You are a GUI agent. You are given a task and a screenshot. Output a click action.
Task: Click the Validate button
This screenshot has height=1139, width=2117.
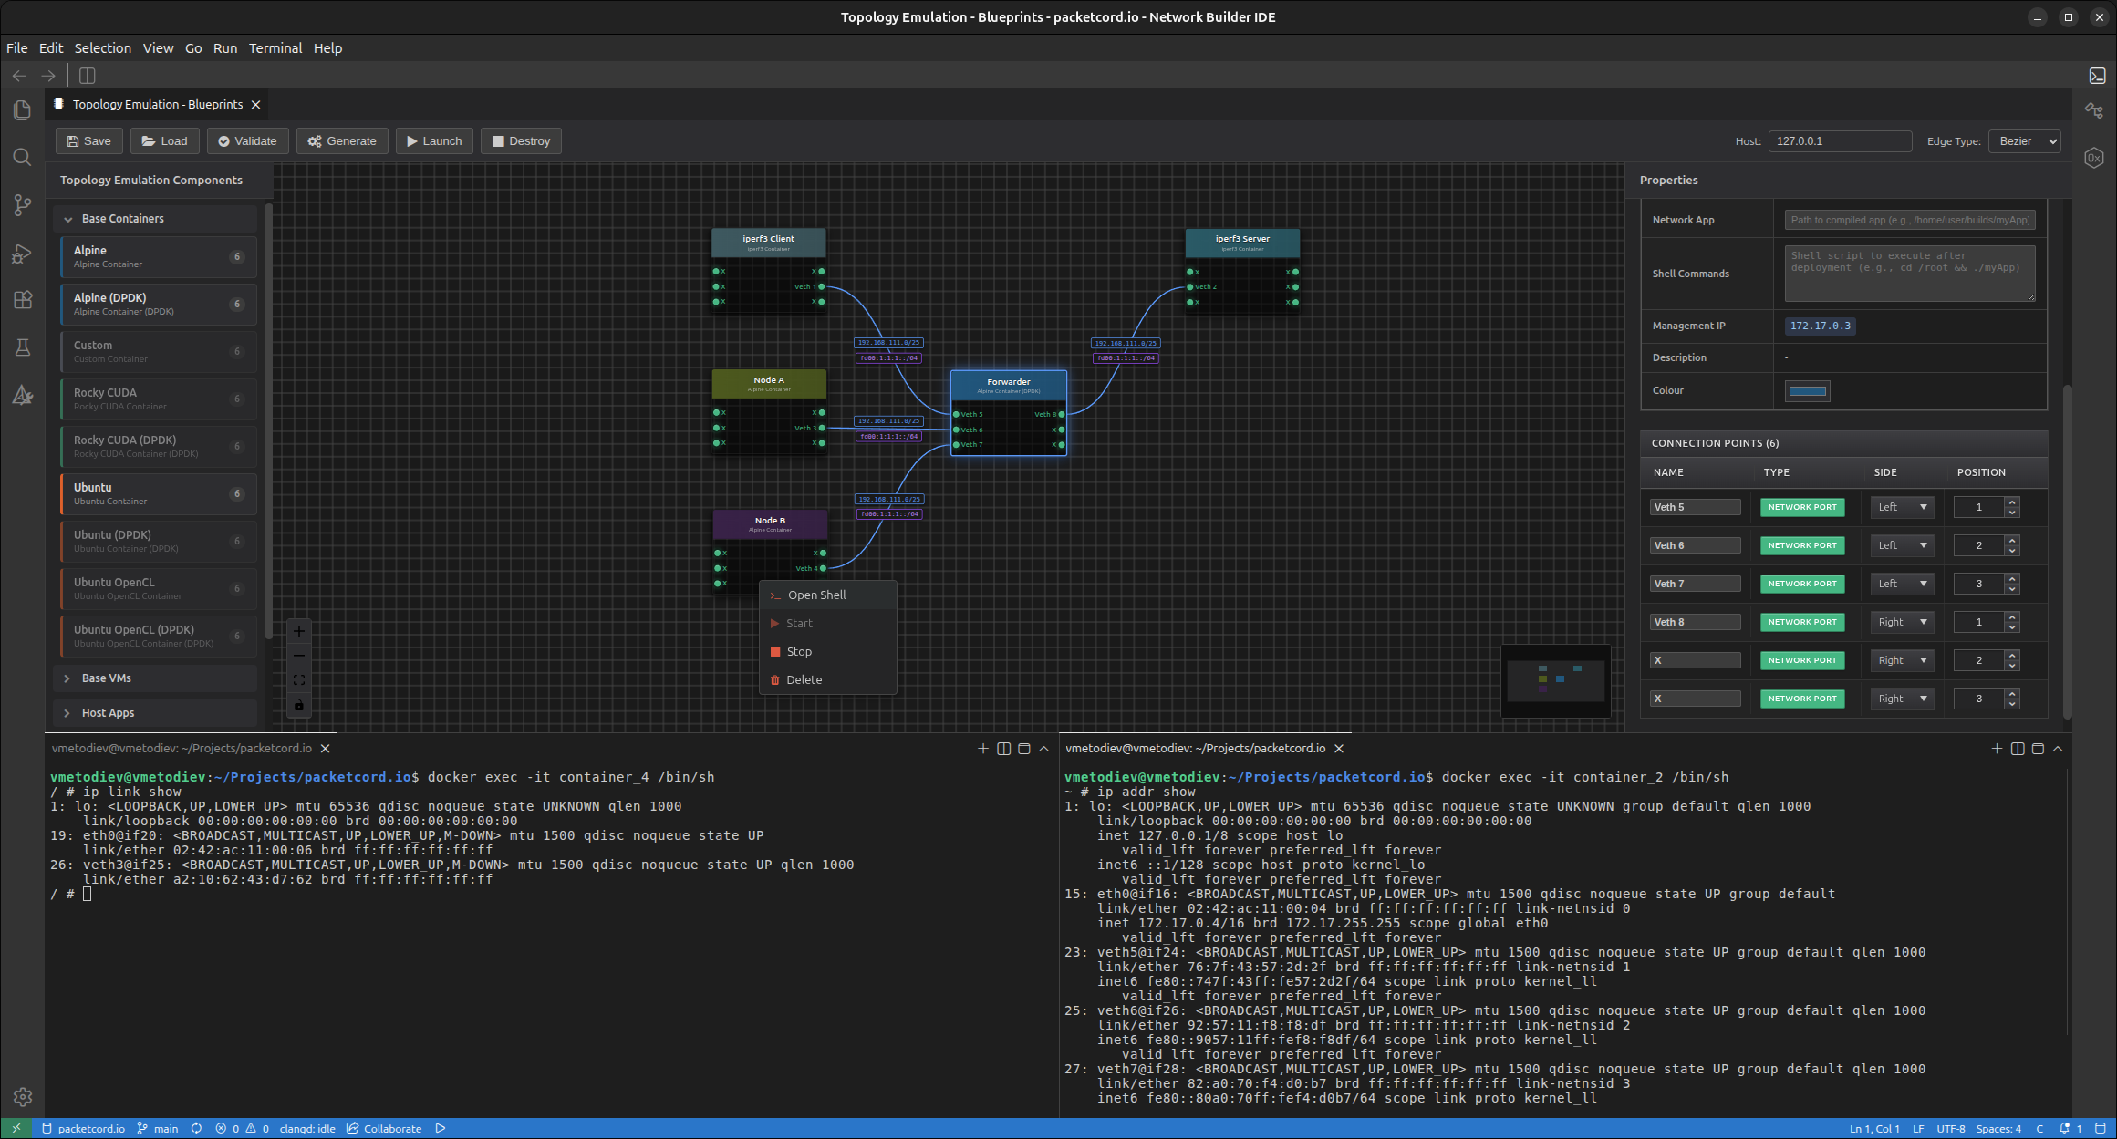(247, 141)
